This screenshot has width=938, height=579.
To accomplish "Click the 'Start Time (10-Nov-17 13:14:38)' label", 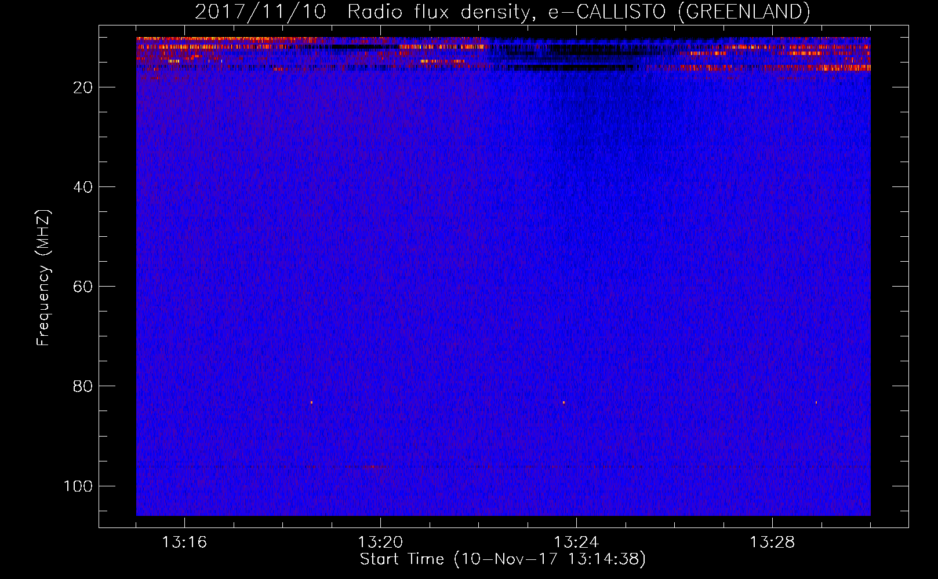I will coord(503,559).
